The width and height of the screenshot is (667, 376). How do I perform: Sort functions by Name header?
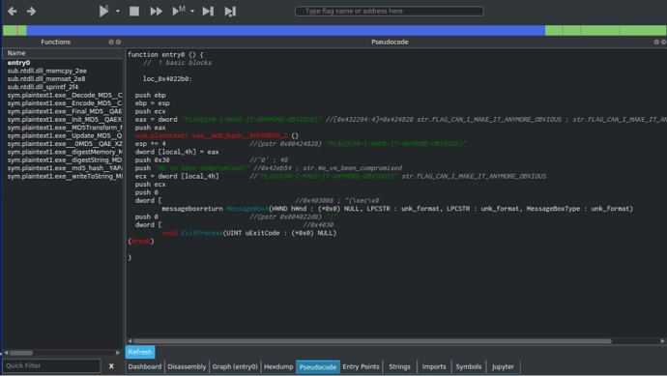(63, 53)
